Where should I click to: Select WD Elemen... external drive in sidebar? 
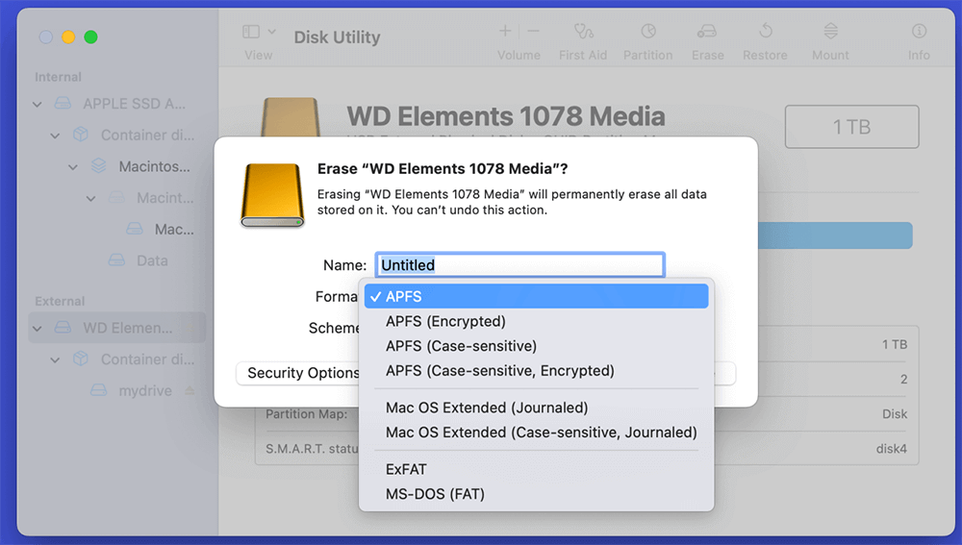(x=116, y=328)
